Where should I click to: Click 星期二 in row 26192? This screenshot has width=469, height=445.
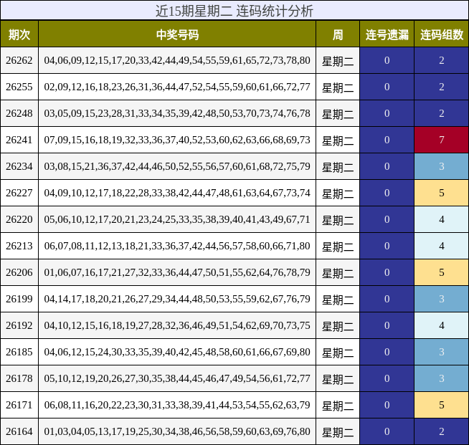point(338,327)
